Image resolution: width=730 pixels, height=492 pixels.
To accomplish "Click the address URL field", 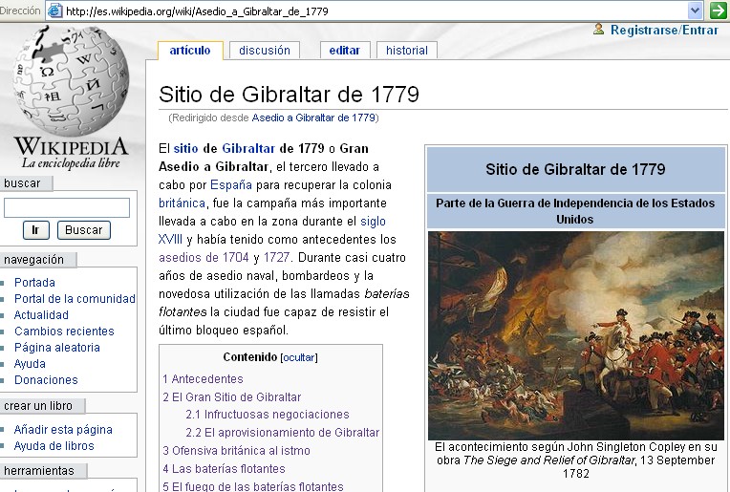I will (373, 11).
